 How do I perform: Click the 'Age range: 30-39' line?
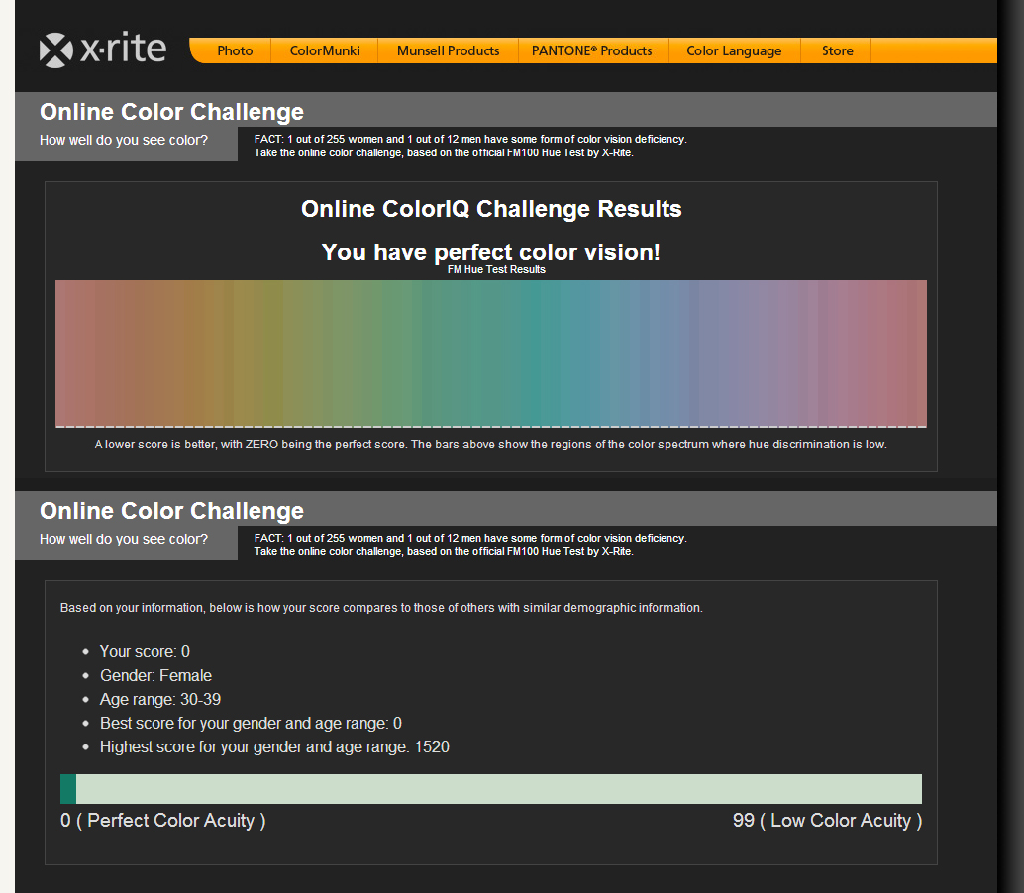(x=160, y=700)
